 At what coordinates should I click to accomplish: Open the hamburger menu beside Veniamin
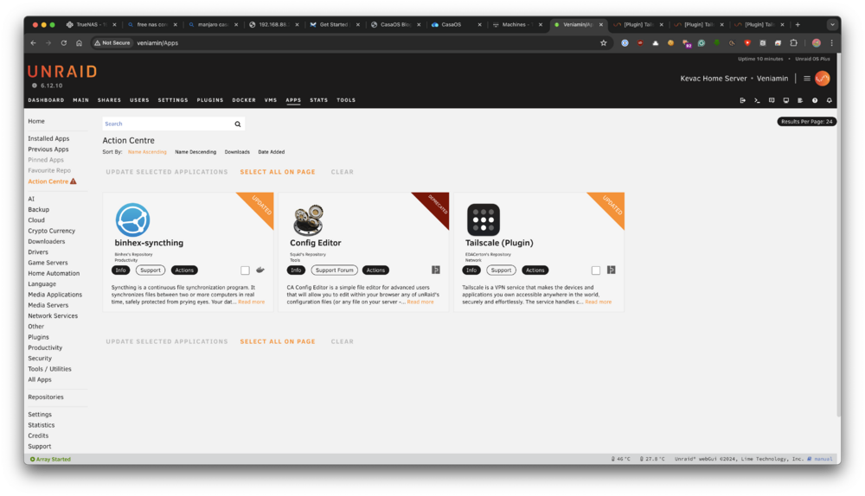(806, 79)
